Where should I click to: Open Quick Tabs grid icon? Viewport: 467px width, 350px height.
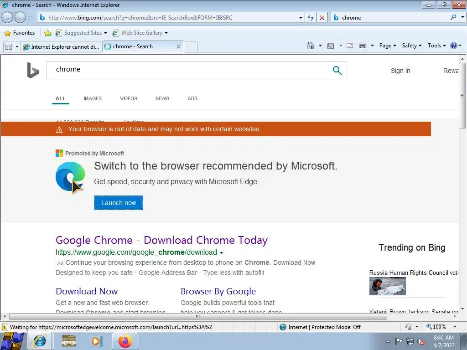(8, 47)
